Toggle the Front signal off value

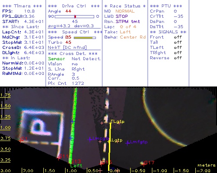pos(178,37)
